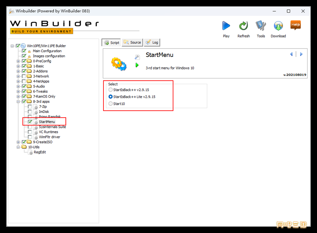Viewport: 317px width, 233px height.
Task: Click the Refresh icon
Action: [x=243, y=26]
